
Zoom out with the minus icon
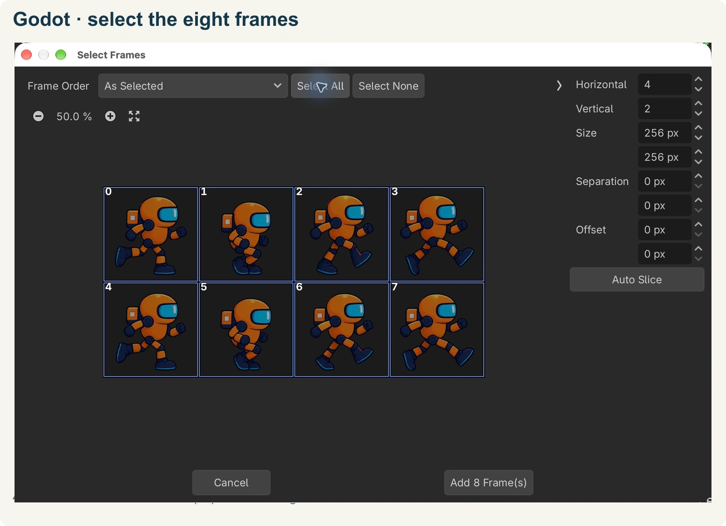(39, 117)
